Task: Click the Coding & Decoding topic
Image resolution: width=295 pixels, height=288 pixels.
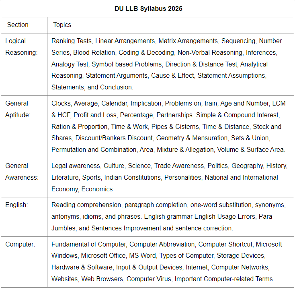Action: coord(146,52)
